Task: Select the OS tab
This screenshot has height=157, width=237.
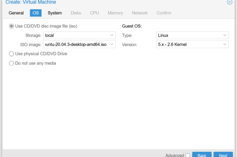Action: click(x=36, y=13)
